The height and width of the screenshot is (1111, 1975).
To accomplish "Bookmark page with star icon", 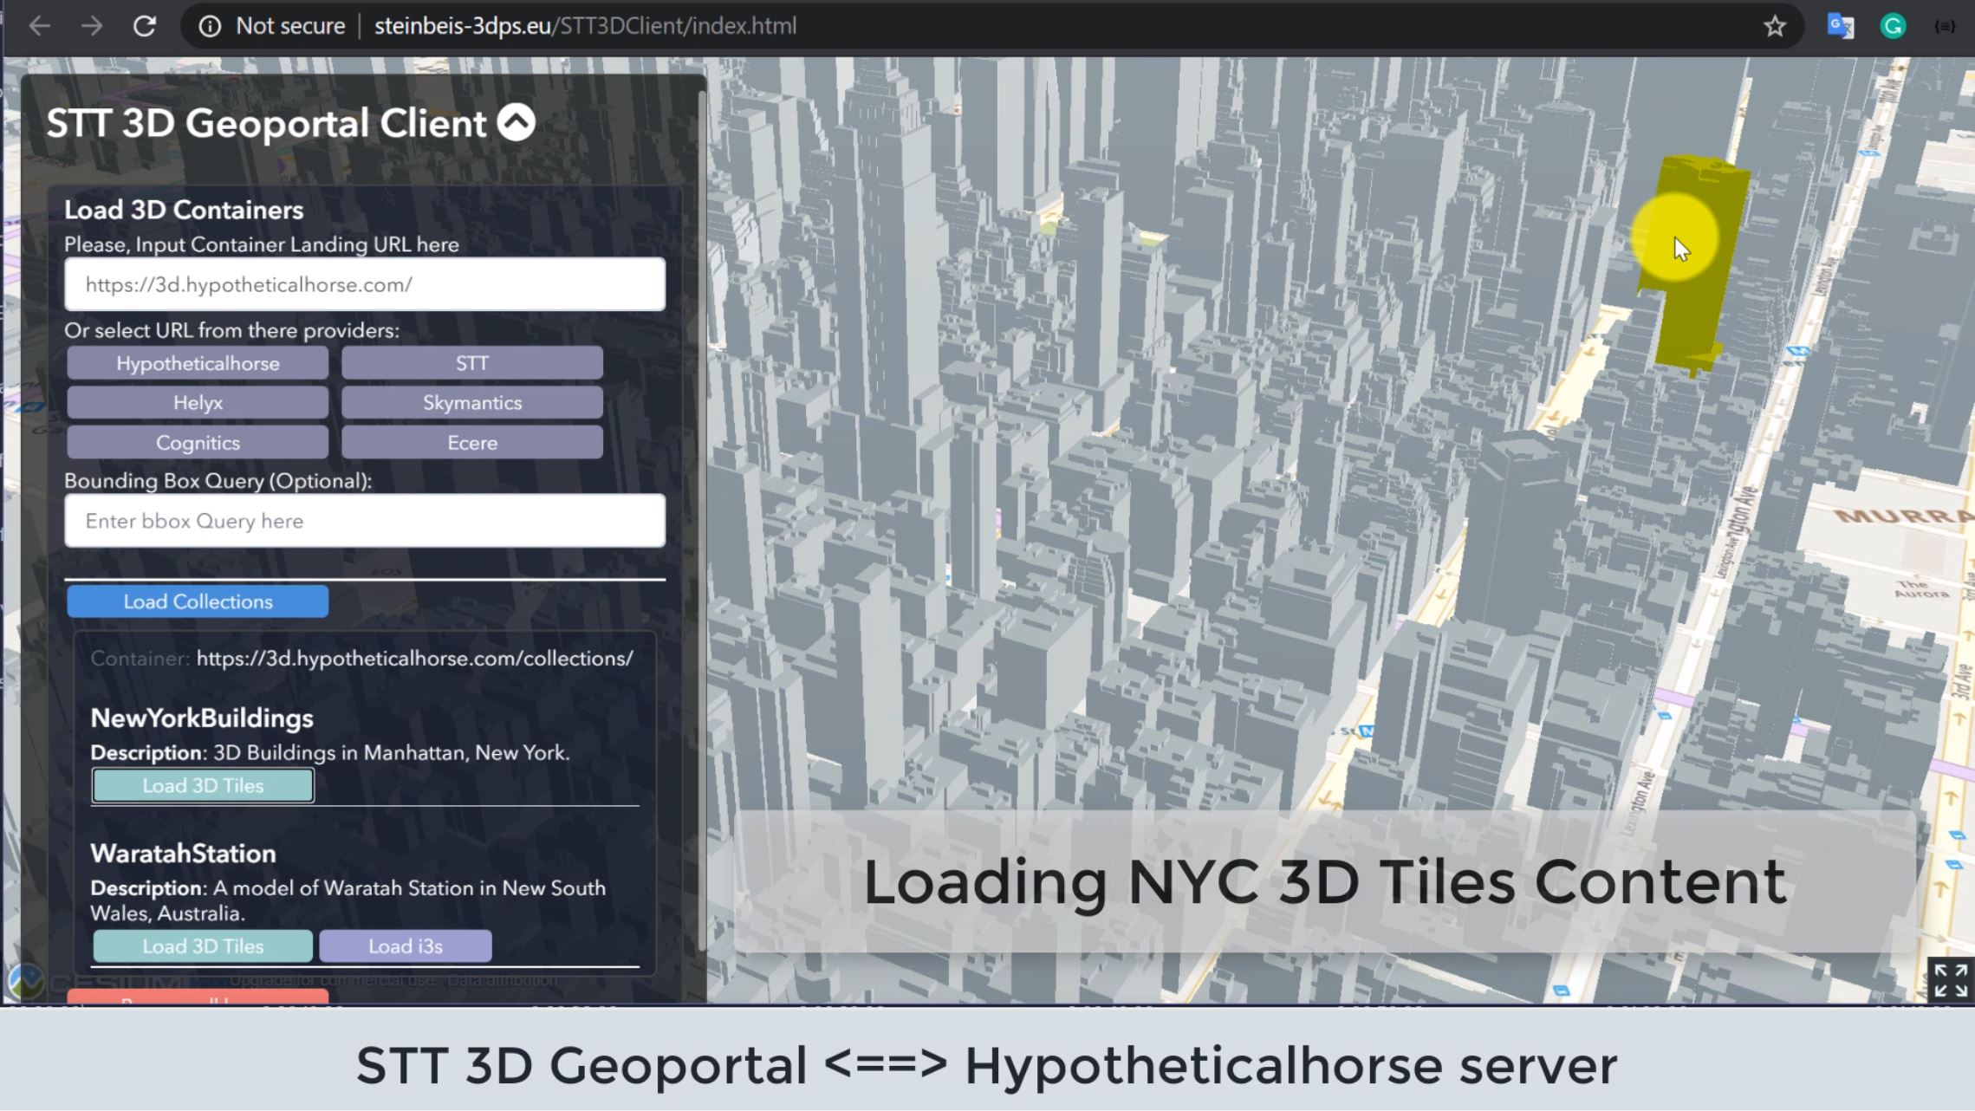I will [x=1775, y=26].
